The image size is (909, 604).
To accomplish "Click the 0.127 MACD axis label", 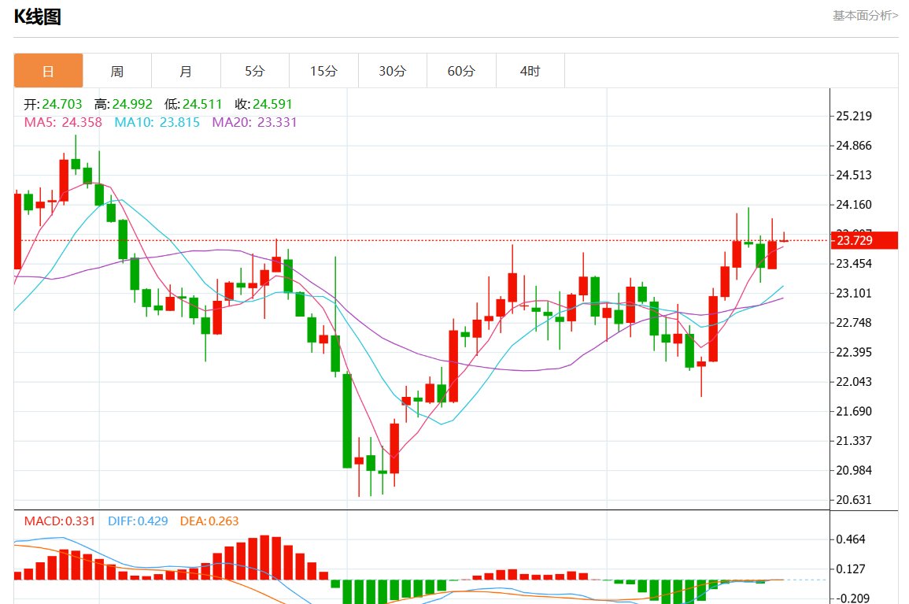I will click(x=851, y=569).
